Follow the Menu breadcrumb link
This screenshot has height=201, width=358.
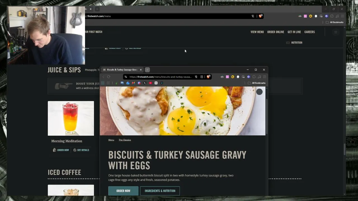click(x=111, y=140)
